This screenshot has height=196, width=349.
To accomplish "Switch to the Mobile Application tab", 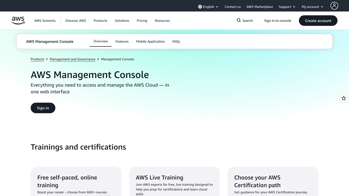I will pos(150,42).
